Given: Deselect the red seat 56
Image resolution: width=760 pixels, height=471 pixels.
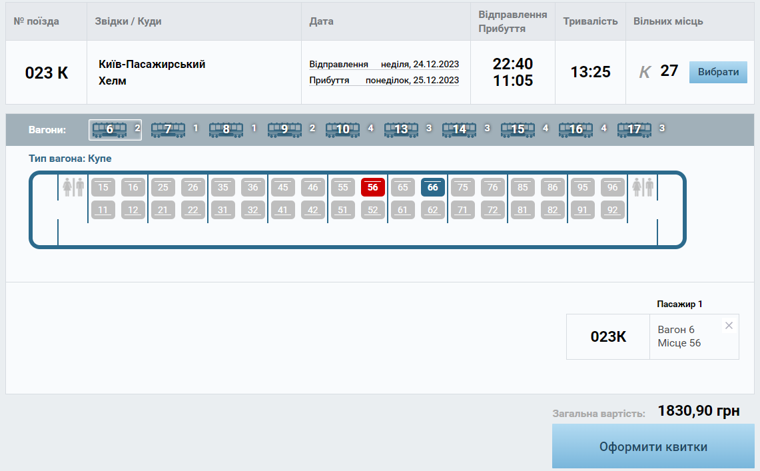Looking at the screenshot, I should click(373, 187).
